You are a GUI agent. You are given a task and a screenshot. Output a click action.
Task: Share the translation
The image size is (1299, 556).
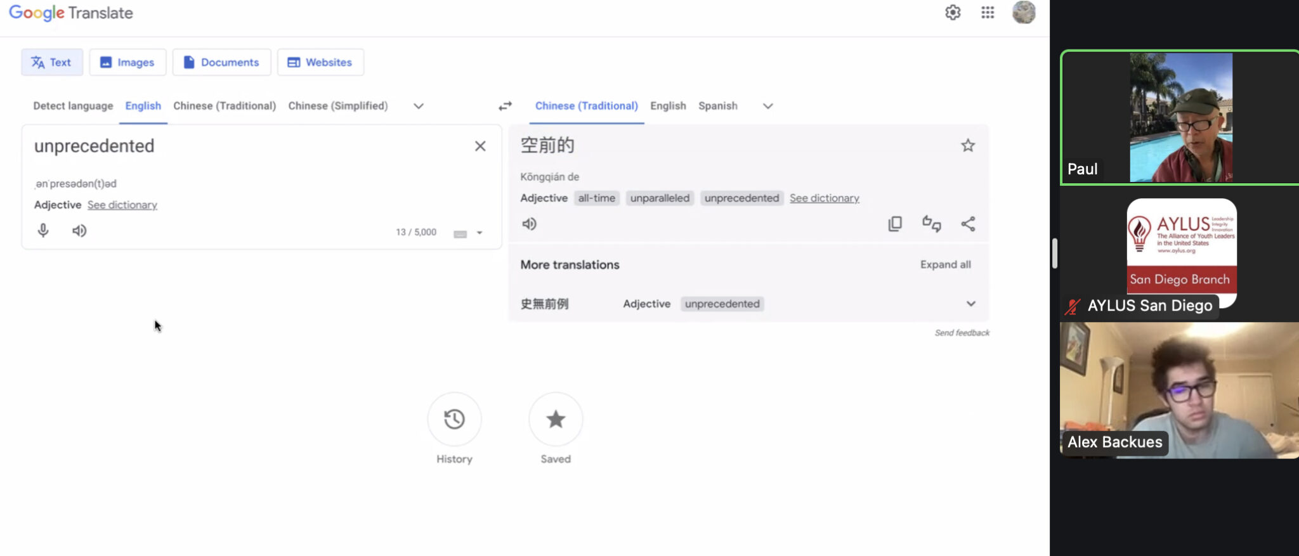pyautogui.click(x=968, y=224)
